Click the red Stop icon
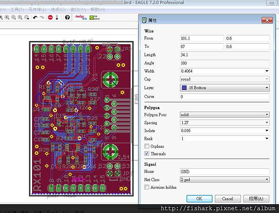Image resolution: width=279 pixels, height=213 pixels. tap(50, 18)
